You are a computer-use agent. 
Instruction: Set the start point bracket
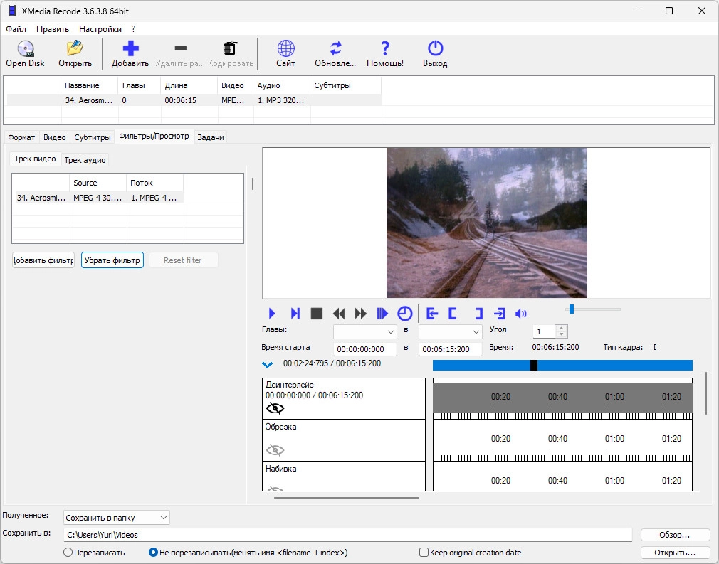coord(453,314)
